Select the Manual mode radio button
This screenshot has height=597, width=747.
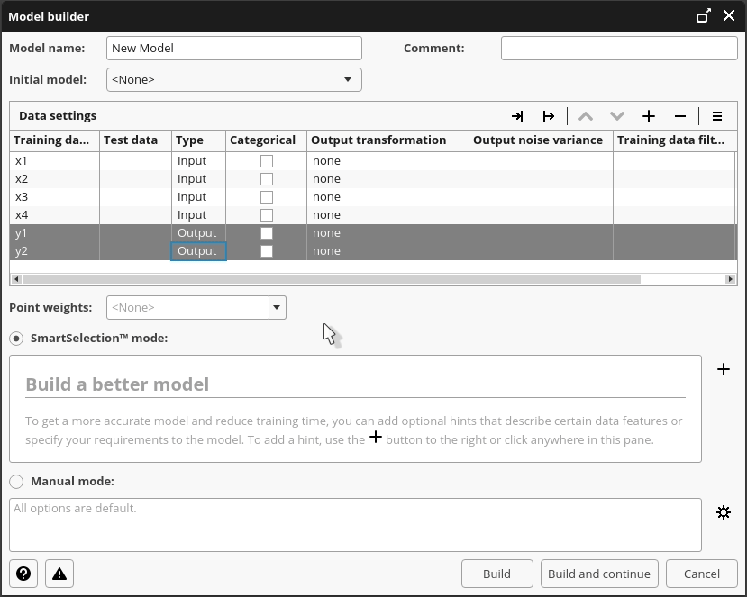(16, 482)
